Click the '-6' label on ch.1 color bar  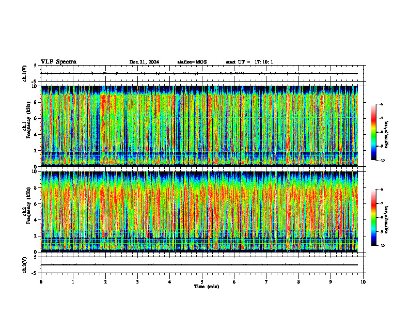coord(381,104)
